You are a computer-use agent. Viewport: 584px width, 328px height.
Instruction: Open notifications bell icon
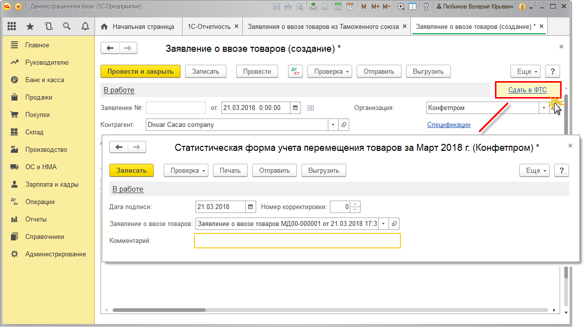point(85,26)
